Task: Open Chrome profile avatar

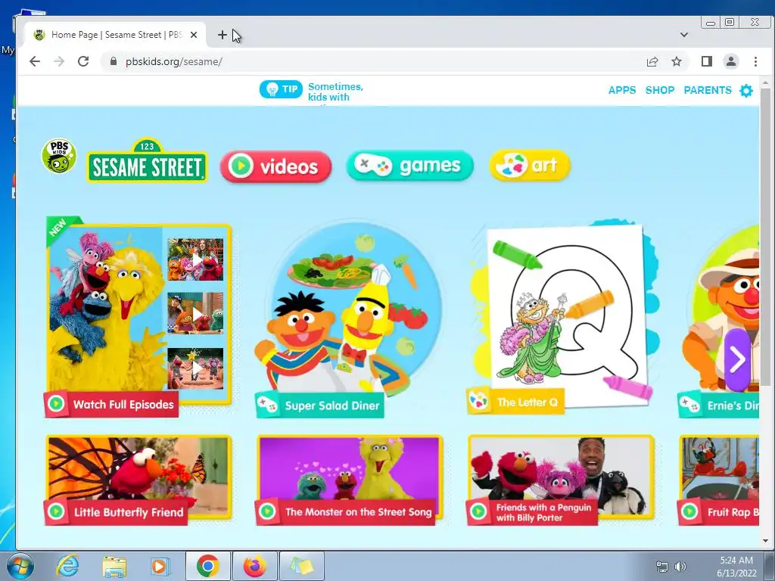Action: pos(731,61)
